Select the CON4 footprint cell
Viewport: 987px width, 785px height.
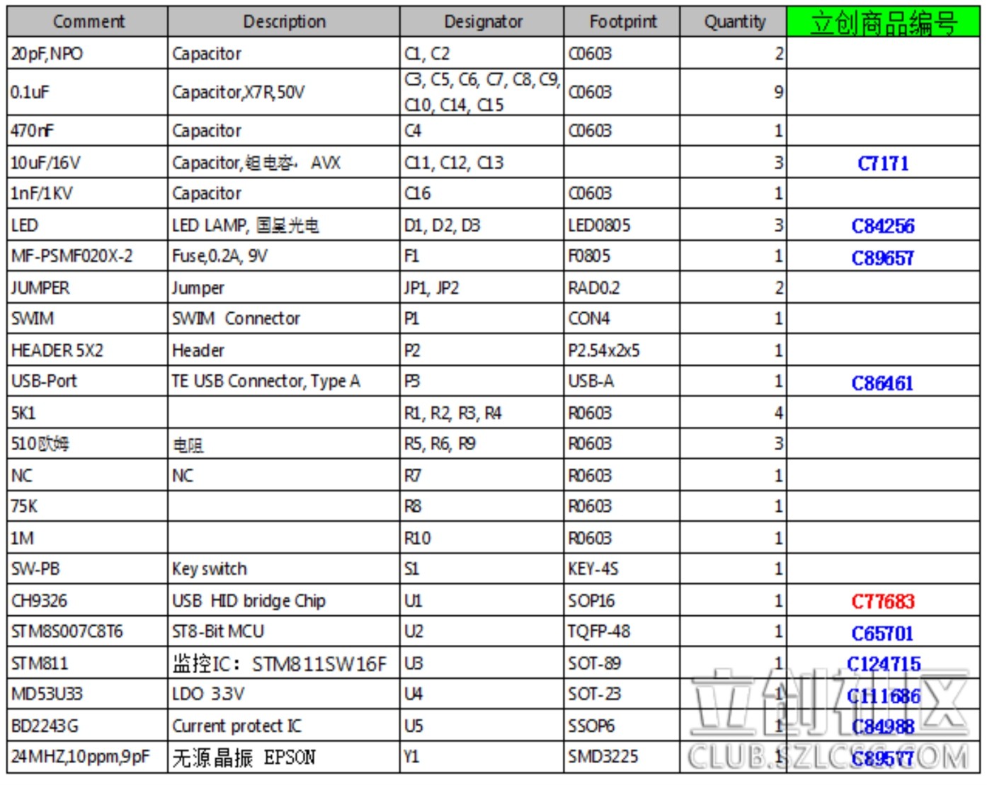coord(622,319)
